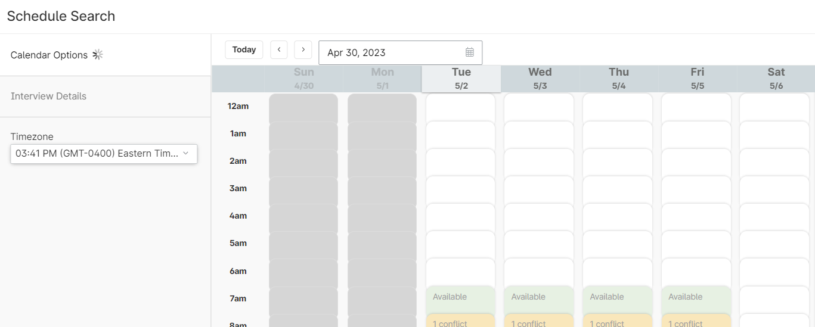The height and width of the screenshot is (327, 815).
Task: Go to previous week with left chevron
Action: (279, 49)
